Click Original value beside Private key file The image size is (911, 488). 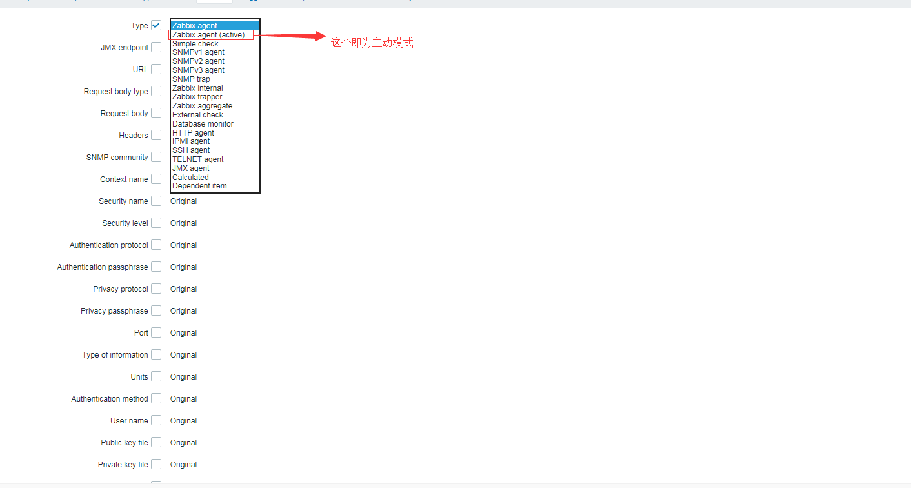point(183,465)
